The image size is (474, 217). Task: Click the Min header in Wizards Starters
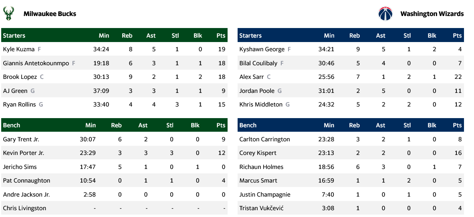[329, 36]
